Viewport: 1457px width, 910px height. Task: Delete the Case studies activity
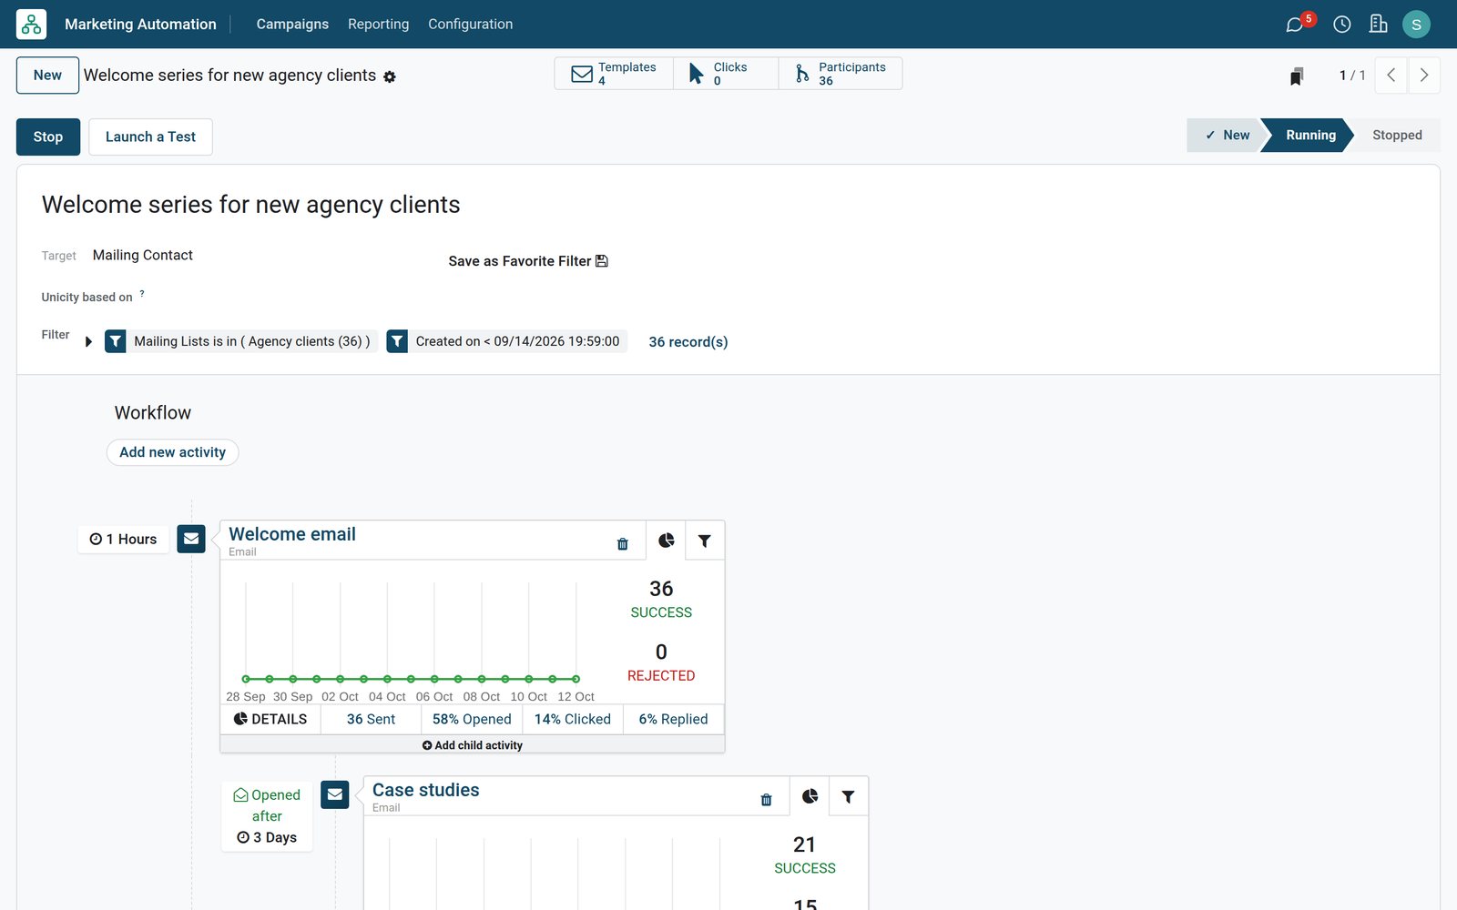point(767,799)
